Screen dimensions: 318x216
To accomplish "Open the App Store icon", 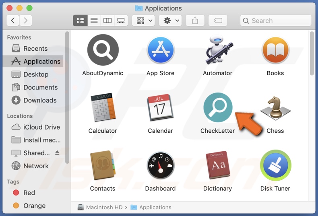I will pos(161,50).
